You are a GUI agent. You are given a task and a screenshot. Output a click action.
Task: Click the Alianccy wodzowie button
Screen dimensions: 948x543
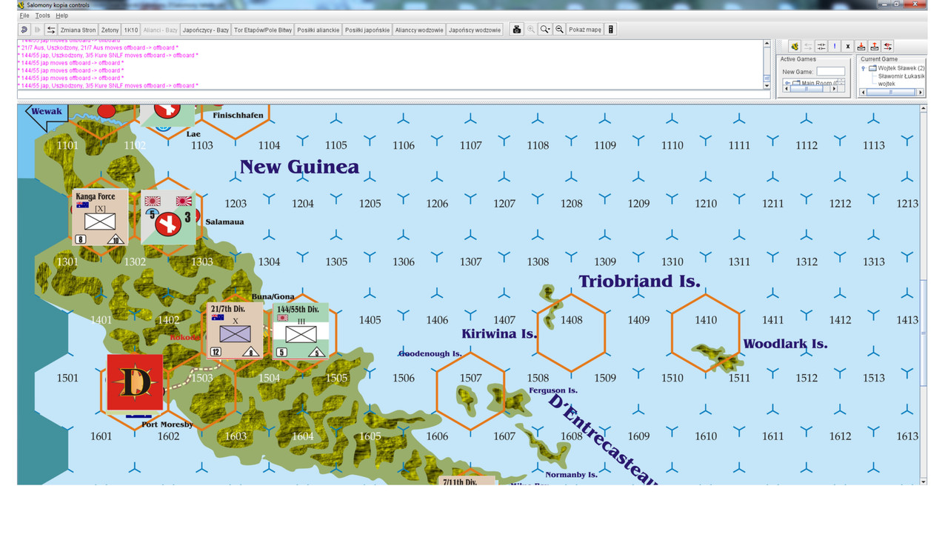pyautogui.click(x=419, y=30)
